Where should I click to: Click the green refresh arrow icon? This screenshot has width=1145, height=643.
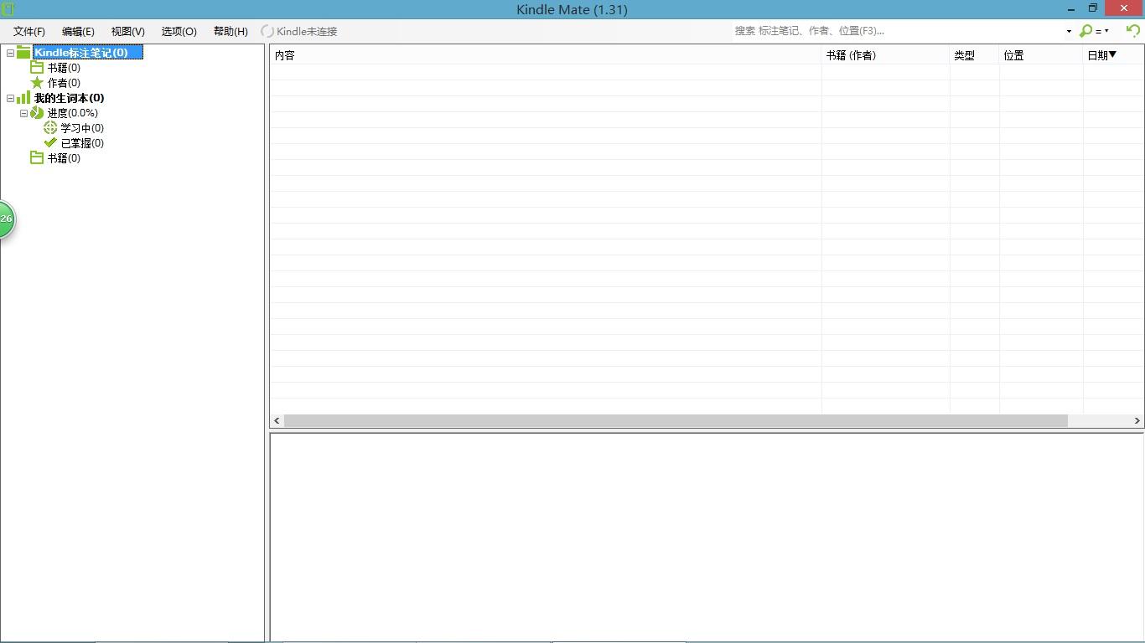tap(1133, 31)
